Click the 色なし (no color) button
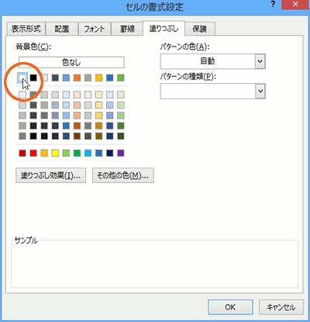The image size is (310, 322). (x=71, y=62)
